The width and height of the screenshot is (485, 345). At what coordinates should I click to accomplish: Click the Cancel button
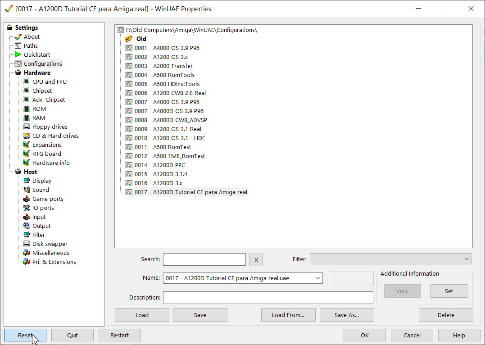[x=412, y=335]
